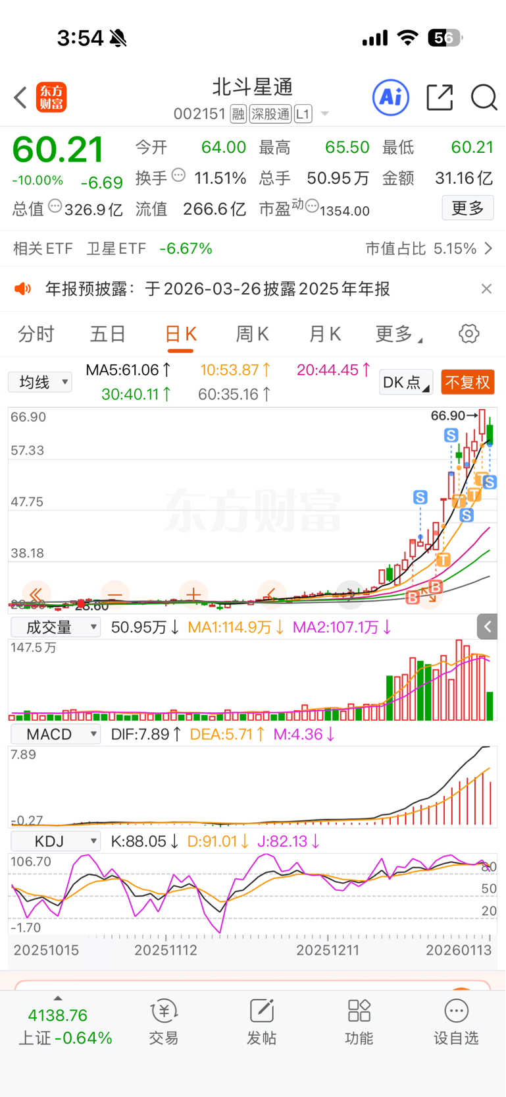Open the 均线 indicator dropdown

point(40,382)
